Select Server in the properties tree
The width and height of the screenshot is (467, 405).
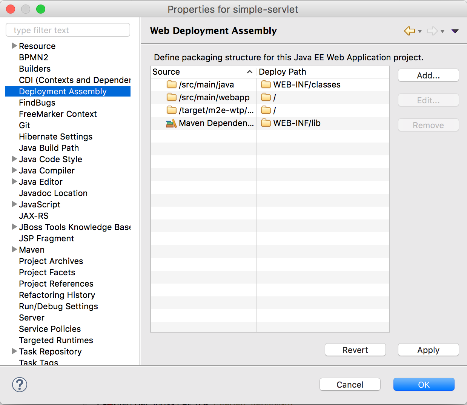click(x=32, y=318)
